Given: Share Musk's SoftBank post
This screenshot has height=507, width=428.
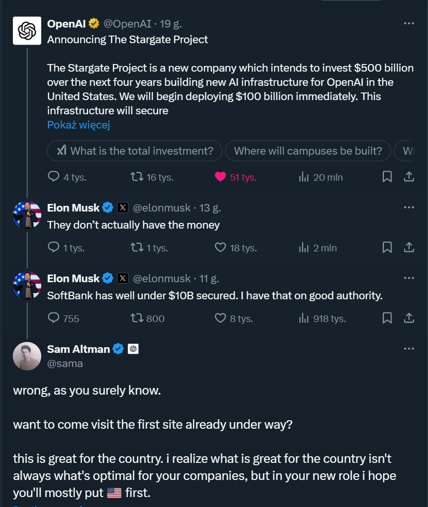Looking at the screenshot, I should point(409,318).
